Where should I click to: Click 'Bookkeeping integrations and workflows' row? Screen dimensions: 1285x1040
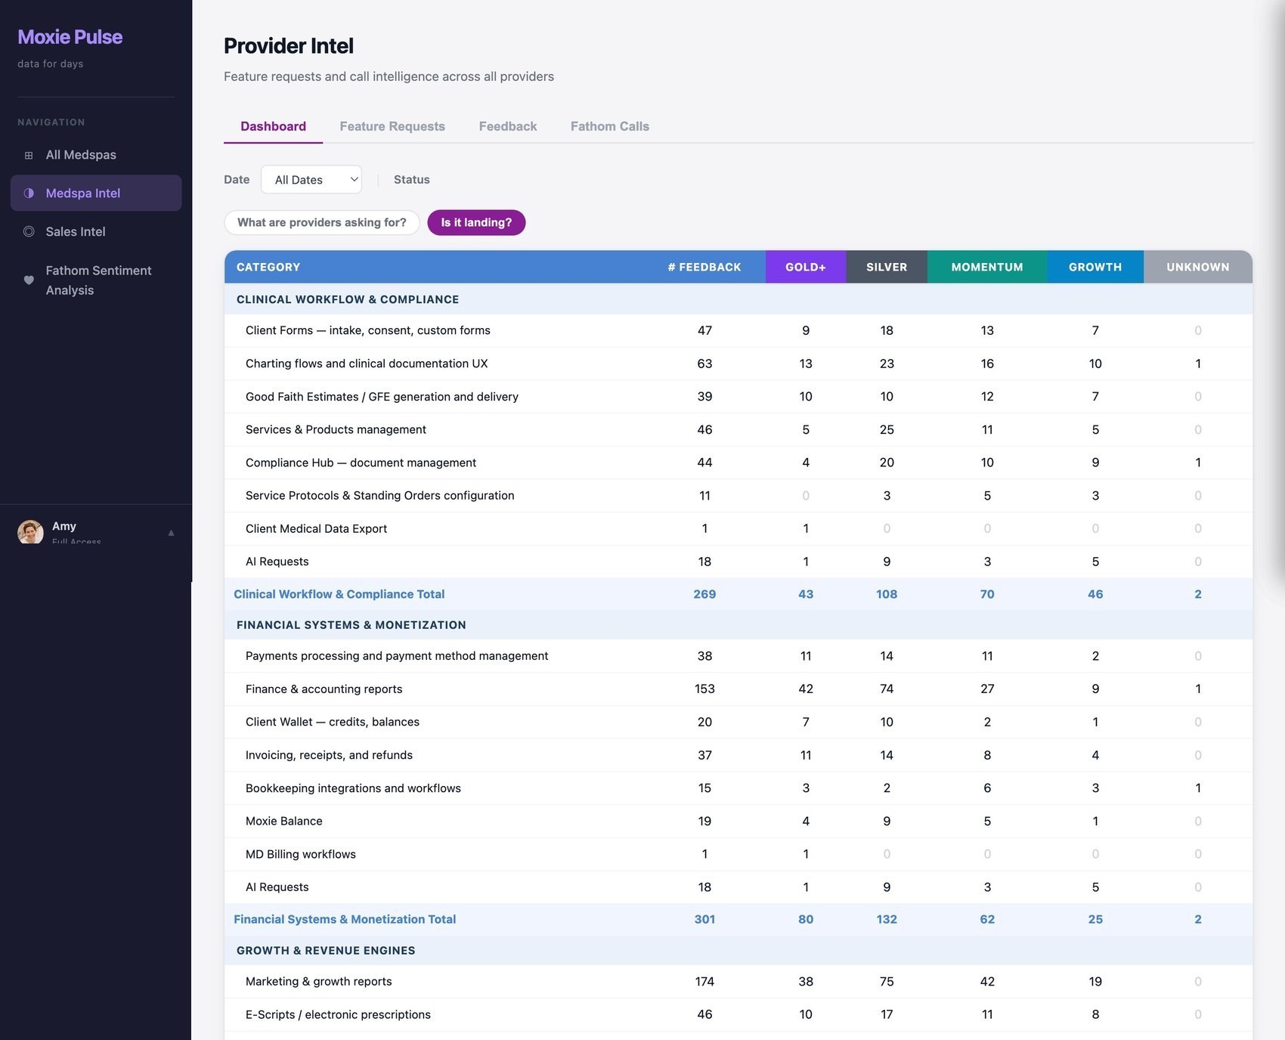738,788
